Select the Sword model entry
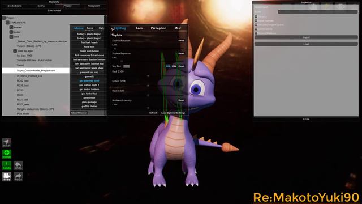The width and height of the screenshot is (362, 204). coord(20,65)
